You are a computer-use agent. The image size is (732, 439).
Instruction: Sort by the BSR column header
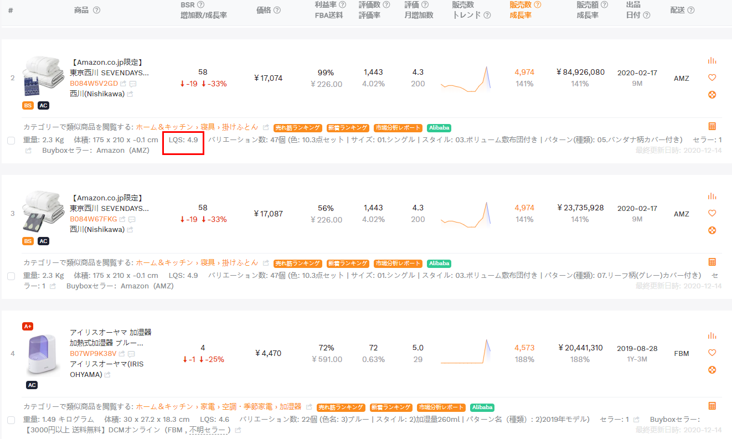click(x=188, y=4)
